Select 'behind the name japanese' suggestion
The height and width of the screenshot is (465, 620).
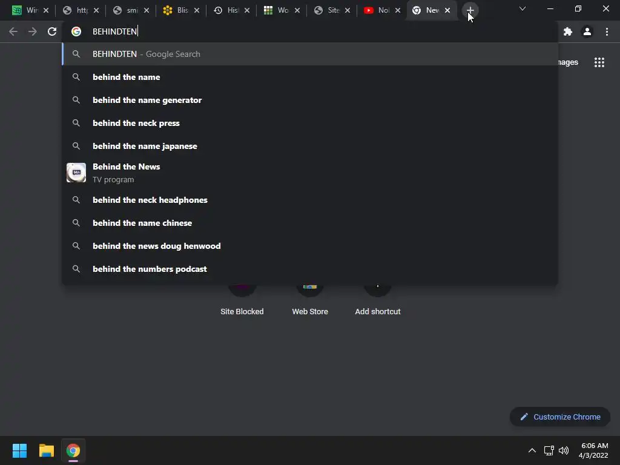pyautogui.click(x=310, y=146)
